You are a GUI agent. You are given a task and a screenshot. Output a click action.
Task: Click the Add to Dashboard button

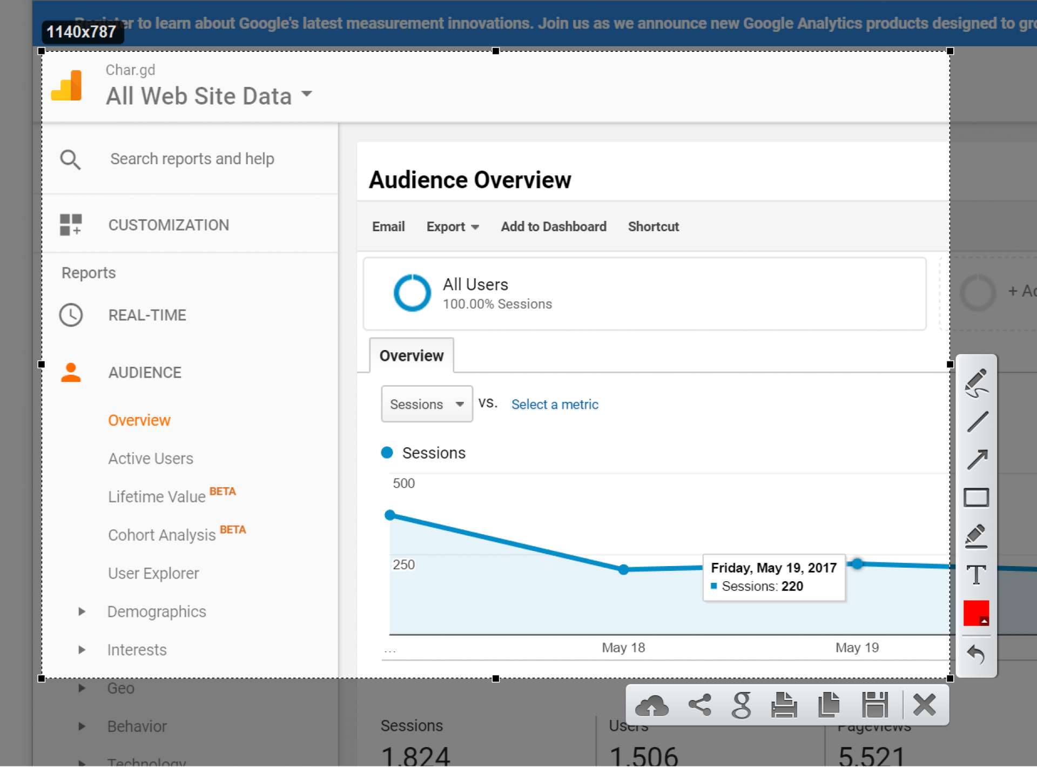pyautogui.click(x=554, y=226)
